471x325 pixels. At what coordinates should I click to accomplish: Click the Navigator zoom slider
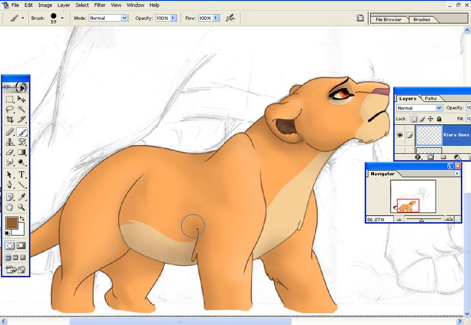[422, 219]
